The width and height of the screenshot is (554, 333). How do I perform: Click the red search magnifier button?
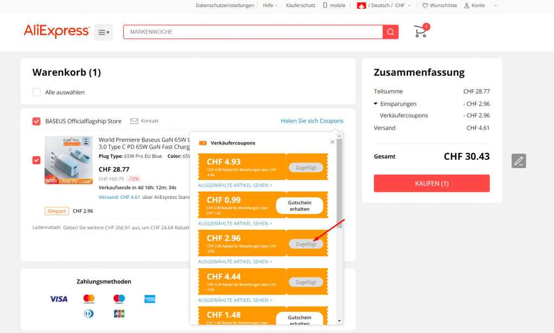(391, 32)
